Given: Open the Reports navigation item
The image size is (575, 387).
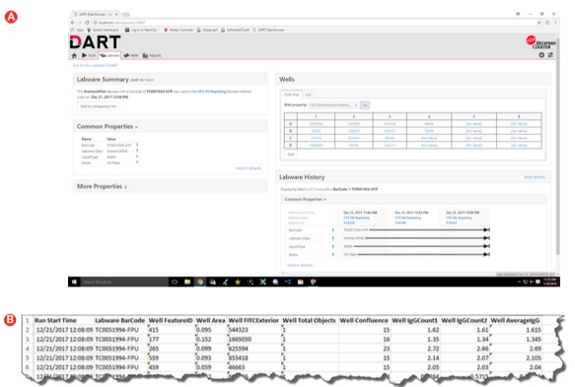Looking at the screenshot, I should click(152, 55).
